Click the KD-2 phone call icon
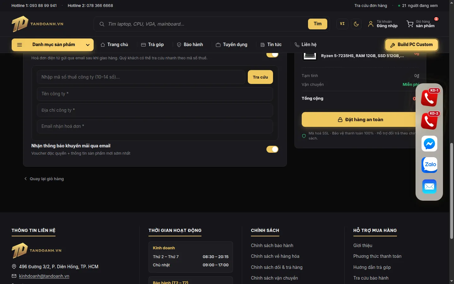This screenshot has height=284, width=454. click(429, 121)
